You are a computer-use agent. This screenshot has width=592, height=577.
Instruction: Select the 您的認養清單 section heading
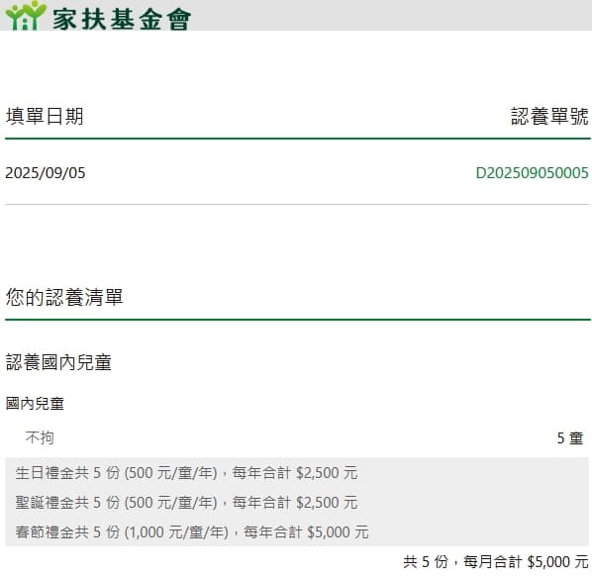(x=64, y=297)
